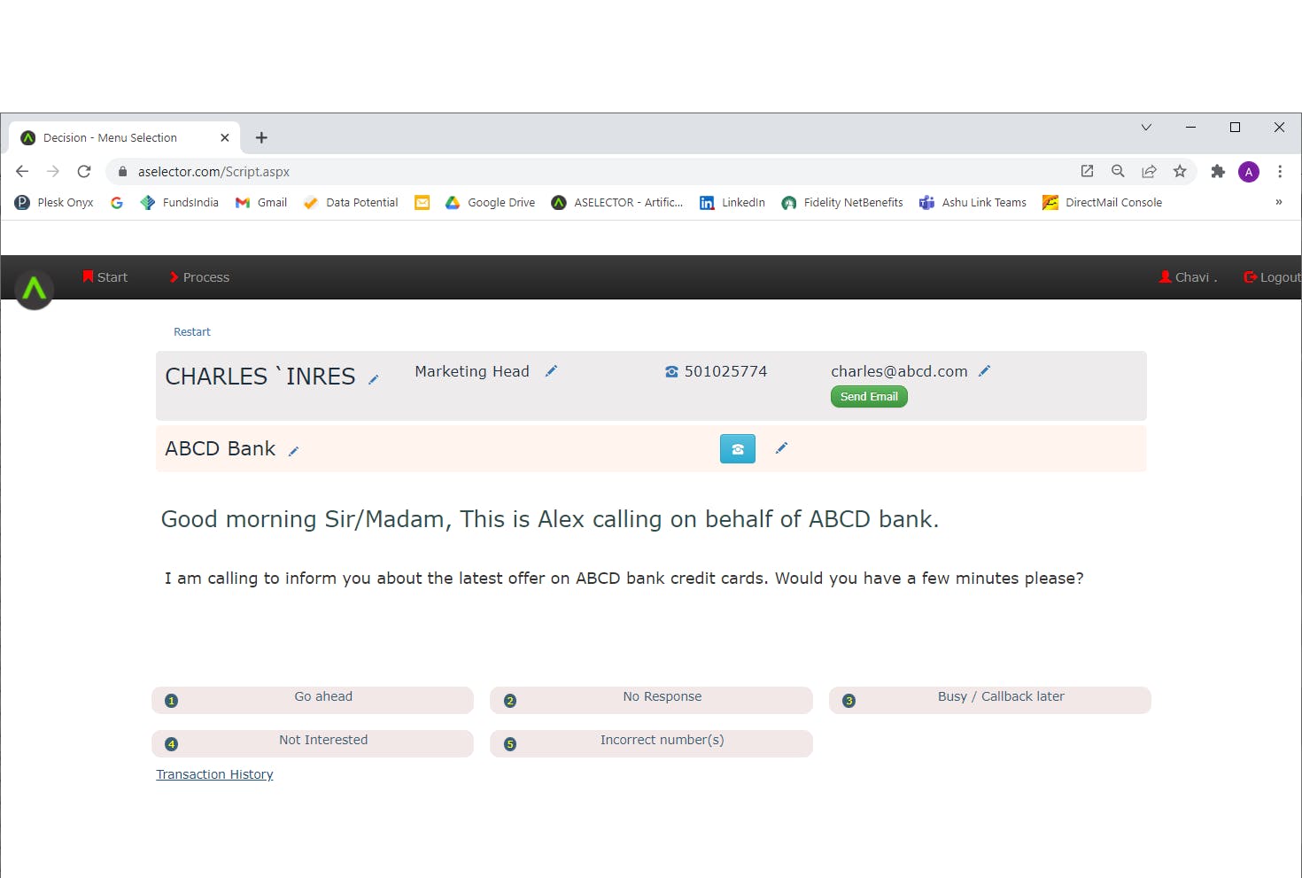Viewport: 1302px width, 878px height.
Task: Click the phone number 501025774 text
Action: [x=725, y=371]
